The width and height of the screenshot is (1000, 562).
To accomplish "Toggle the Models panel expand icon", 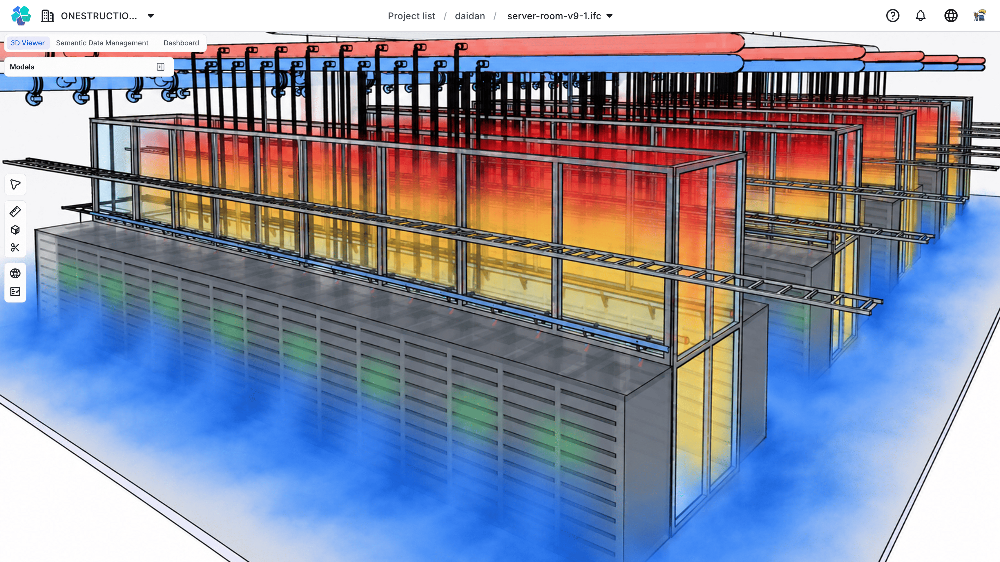I will click(160, 67).
